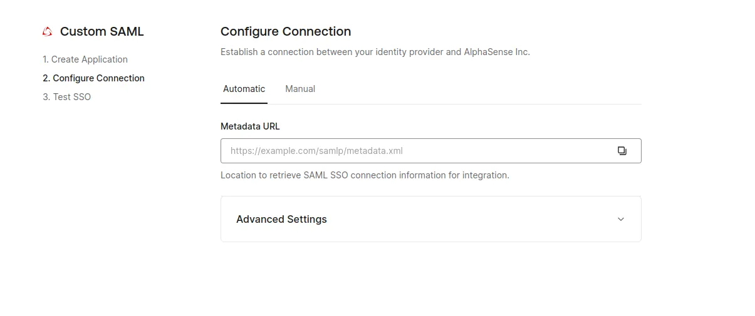Click the example.com placeholder text in URL field
The width and height of the screenshot is (755, 316).
tap(316, 151)
